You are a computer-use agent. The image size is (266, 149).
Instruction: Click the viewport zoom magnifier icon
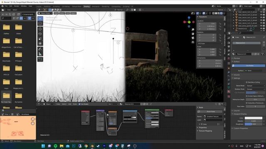193,29
